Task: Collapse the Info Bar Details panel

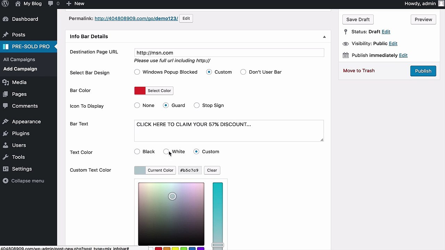Action: click(324, 36)
